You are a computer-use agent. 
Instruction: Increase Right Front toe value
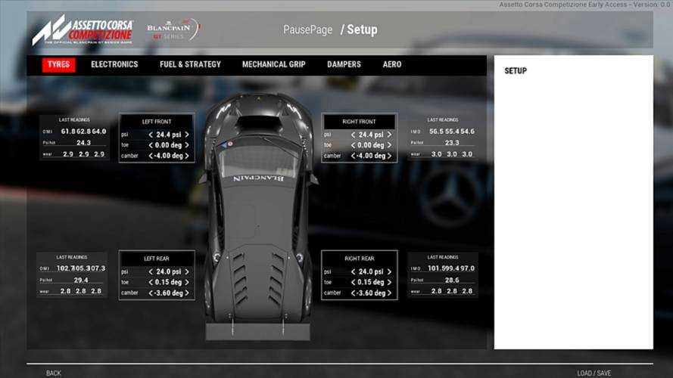(389, 145)
